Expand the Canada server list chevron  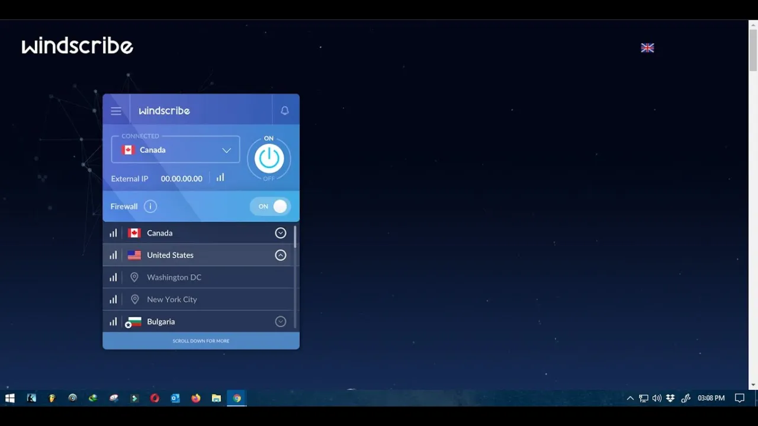pyautogui.click(x=281, y=233)
